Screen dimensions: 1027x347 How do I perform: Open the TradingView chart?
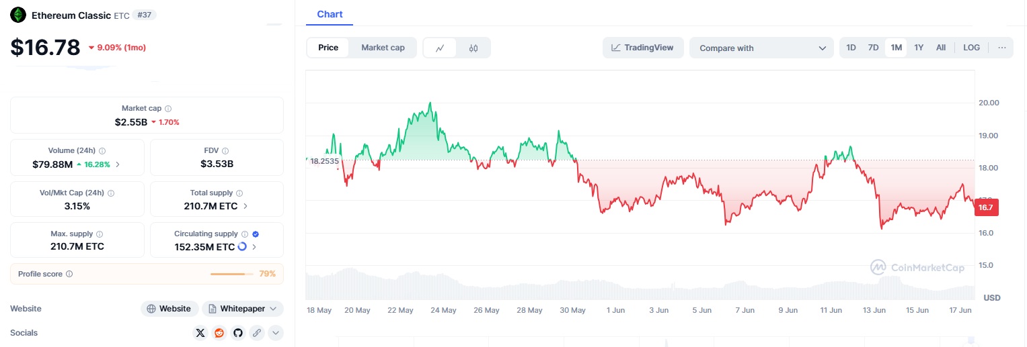click(x=642, y=48)
